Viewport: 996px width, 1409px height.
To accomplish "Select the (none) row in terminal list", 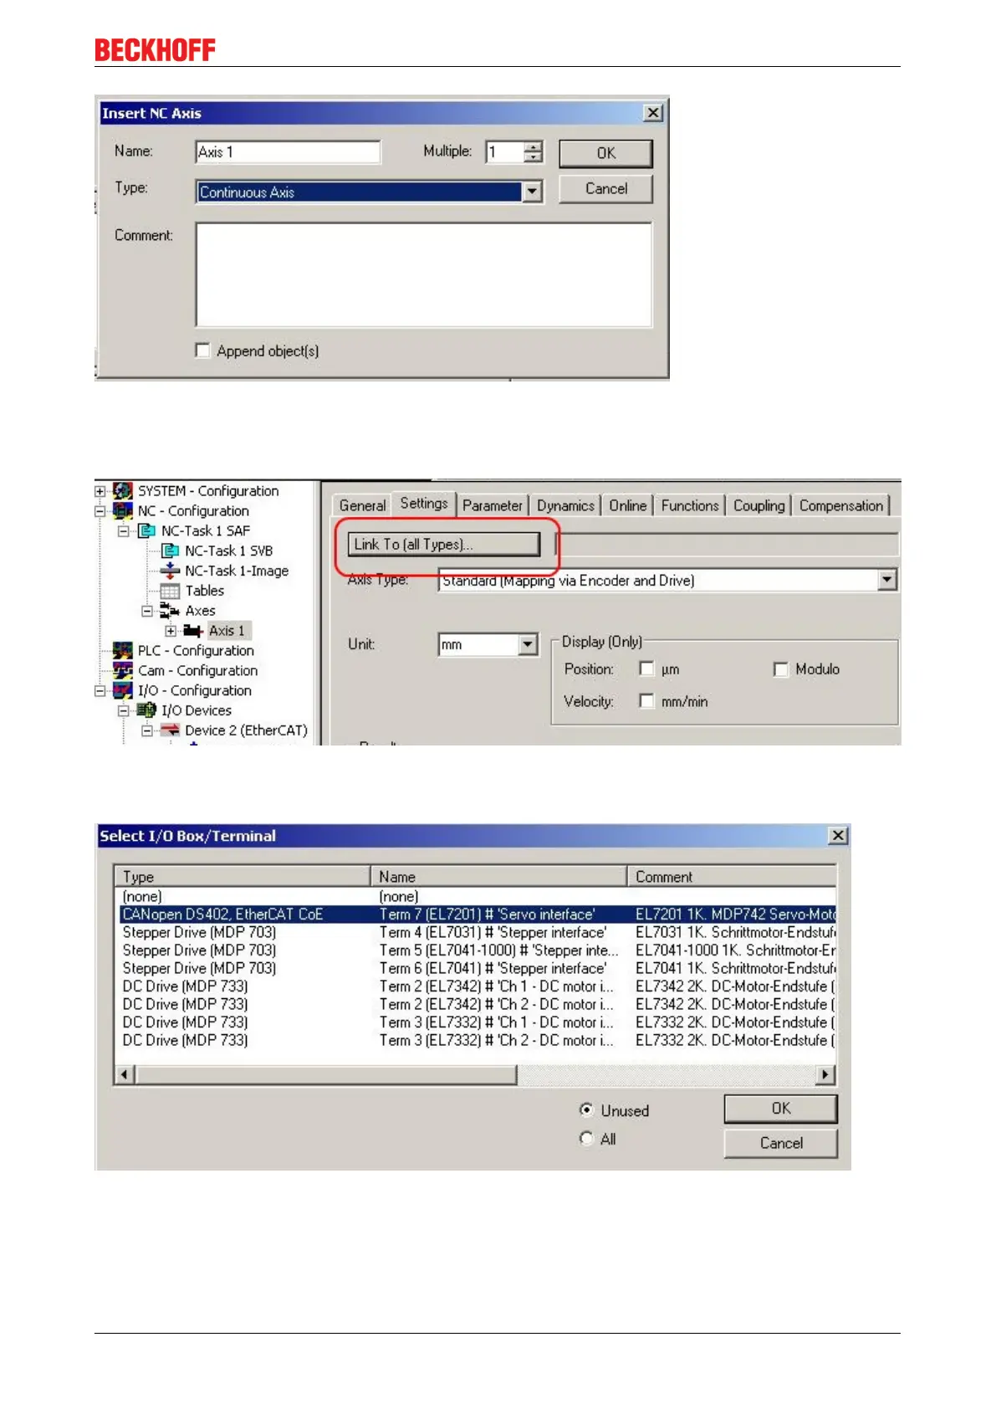I will (x=478, y=897).
